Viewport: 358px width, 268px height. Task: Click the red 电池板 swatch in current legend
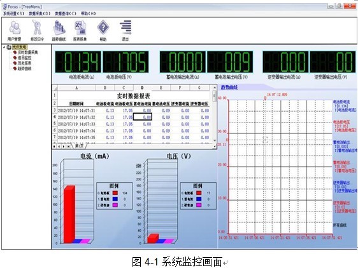tap(115, 193)
